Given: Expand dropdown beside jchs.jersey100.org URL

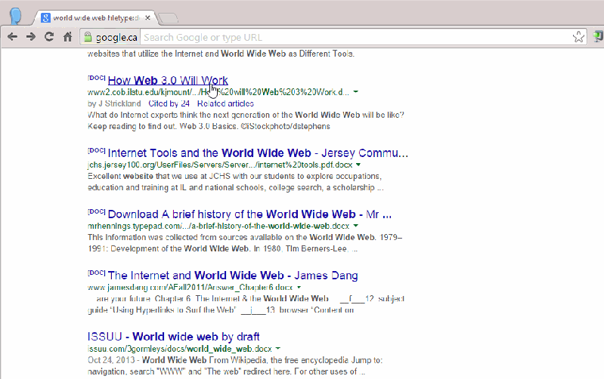Looking at the screenshot, I should [358, 165].
